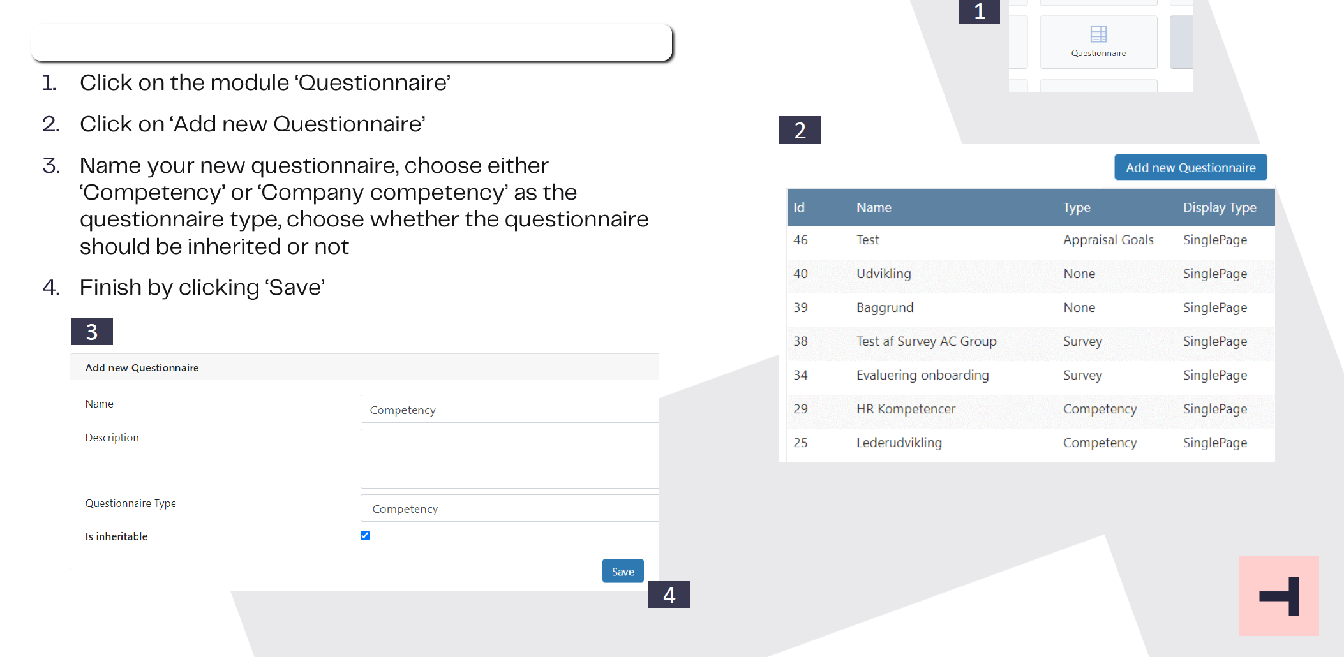Select the Udvikling questionnaire row
1344x657 pixels.
click(x=1031, y=274)
